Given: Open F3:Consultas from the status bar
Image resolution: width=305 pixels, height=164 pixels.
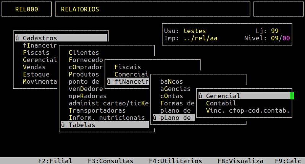Looking at the screenshot, I should pyautogui.click(x=111, y=161).
